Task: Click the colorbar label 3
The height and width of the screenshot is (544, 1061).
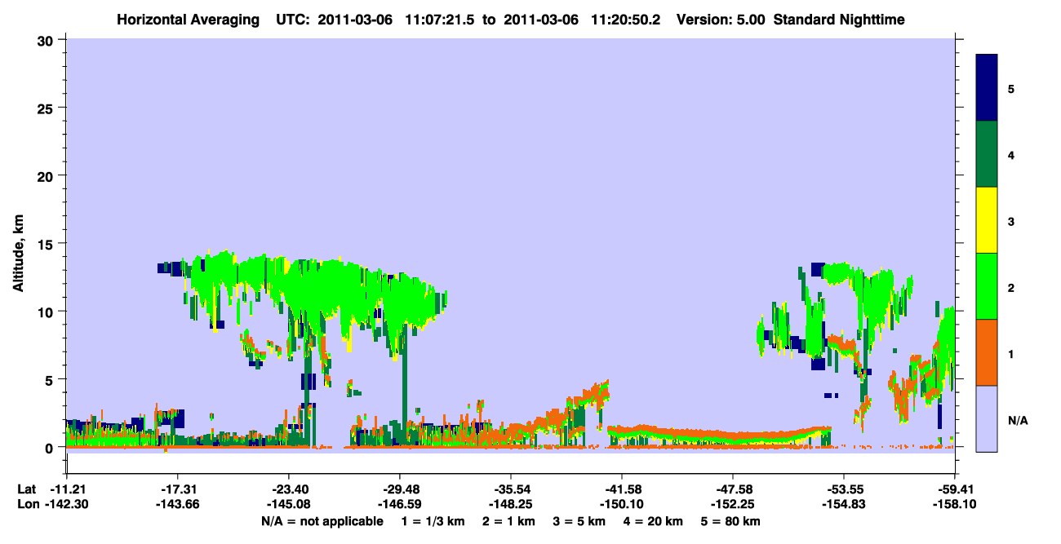Action: click(1010, 221)
